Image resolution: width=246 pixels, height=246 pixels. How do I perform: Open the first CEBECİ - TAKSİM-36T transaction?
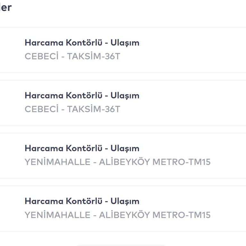(128, 50)
